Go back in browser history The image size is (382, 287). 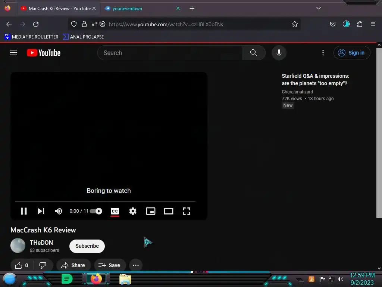[9, 24]
